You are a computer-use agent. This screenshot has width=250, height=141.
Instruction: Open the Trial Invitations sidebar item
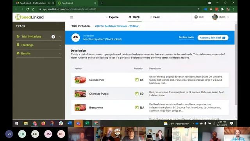coord(39,36)
